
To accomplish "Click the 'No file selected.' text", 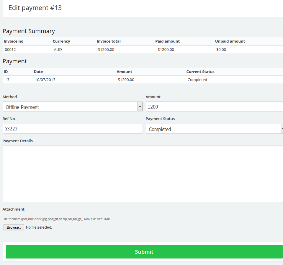I will [39, 227].
